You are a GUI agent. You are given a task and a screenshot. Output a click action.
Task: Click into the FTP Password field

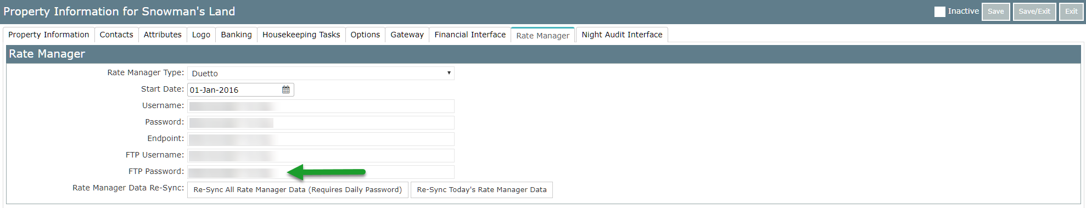[x=321, y=172]
